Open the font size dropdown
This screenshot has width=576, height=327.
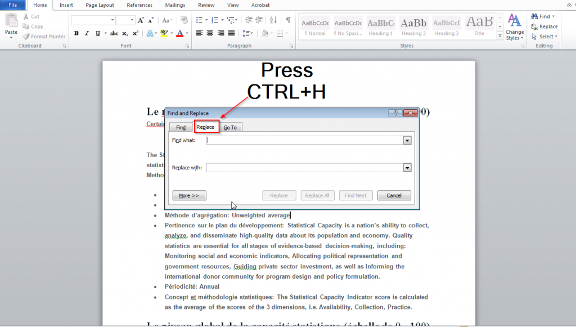pyautogui.click(x=132, y=20)
